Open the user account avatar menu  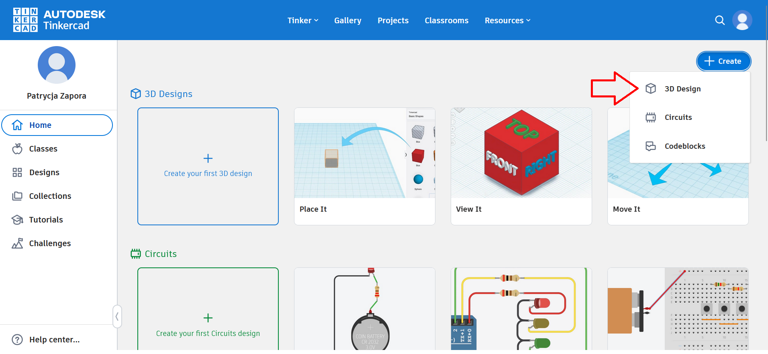742,20
